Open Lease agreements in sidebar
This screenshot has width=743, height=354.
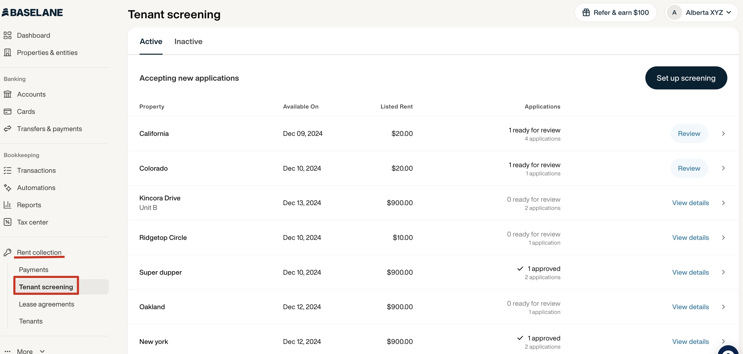(x=46, y=304)
